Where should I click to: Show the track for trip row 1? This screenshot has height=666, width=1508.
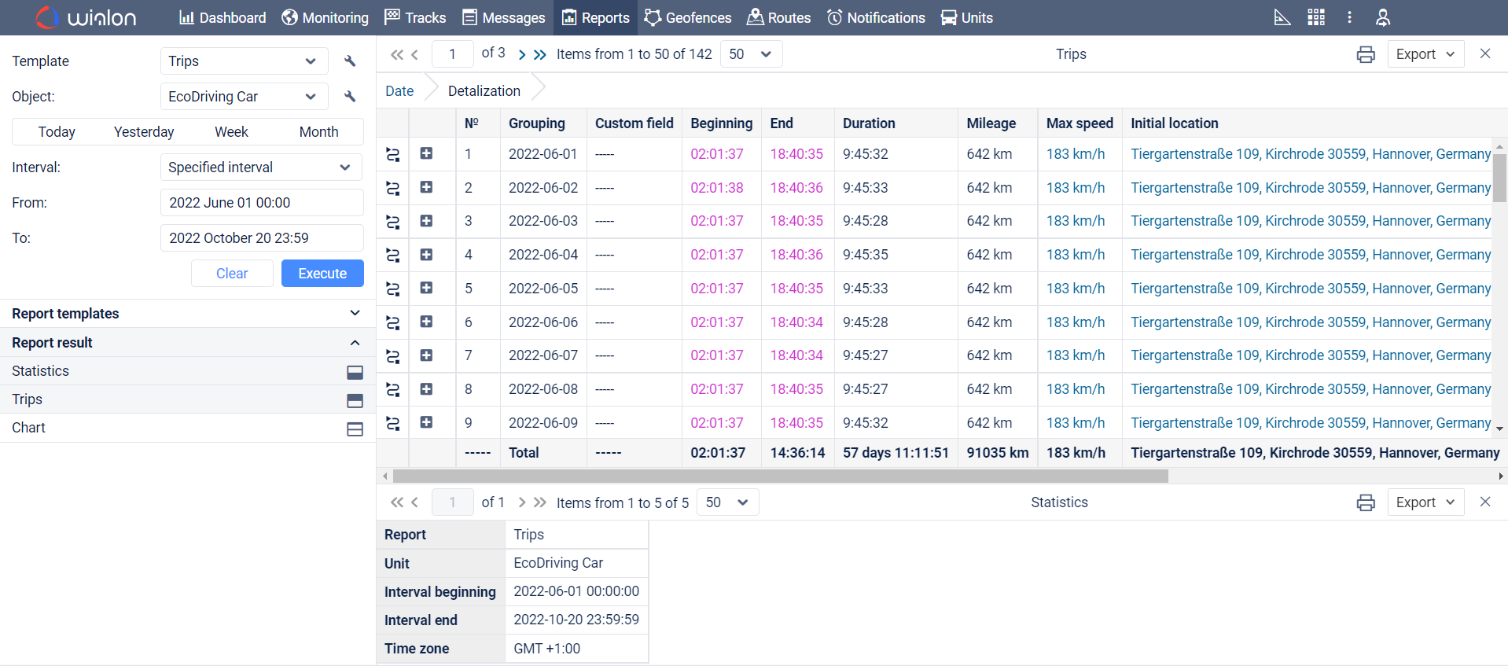(x=393, y=154)
